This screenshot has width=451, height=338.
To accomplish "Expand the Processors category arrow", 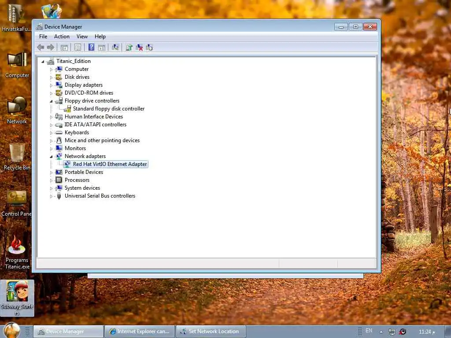I will point(51,180).
